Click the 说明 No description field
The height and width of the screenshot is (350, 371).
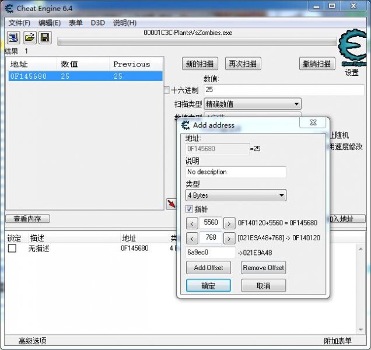click(x=236, y=172)
